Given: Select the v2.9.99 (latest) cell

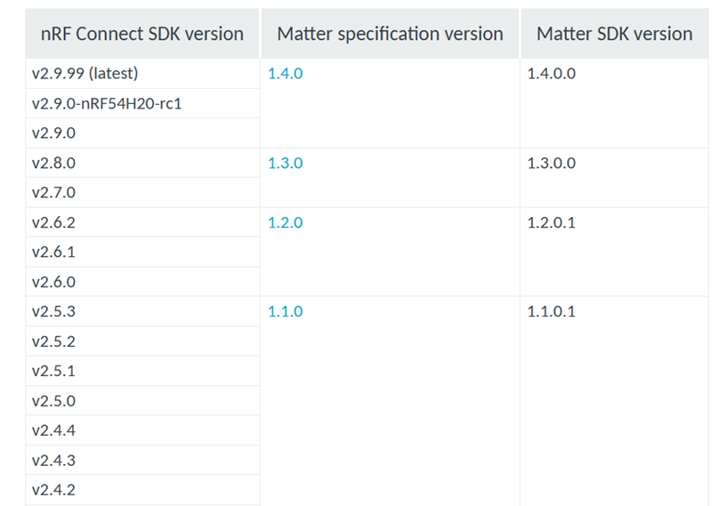Looking at the screenshot, I should (85, 74).
